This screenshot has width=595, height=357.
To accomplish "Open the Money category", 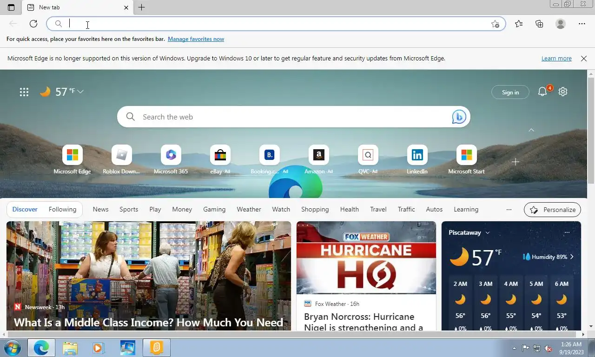I will [182, 209].
